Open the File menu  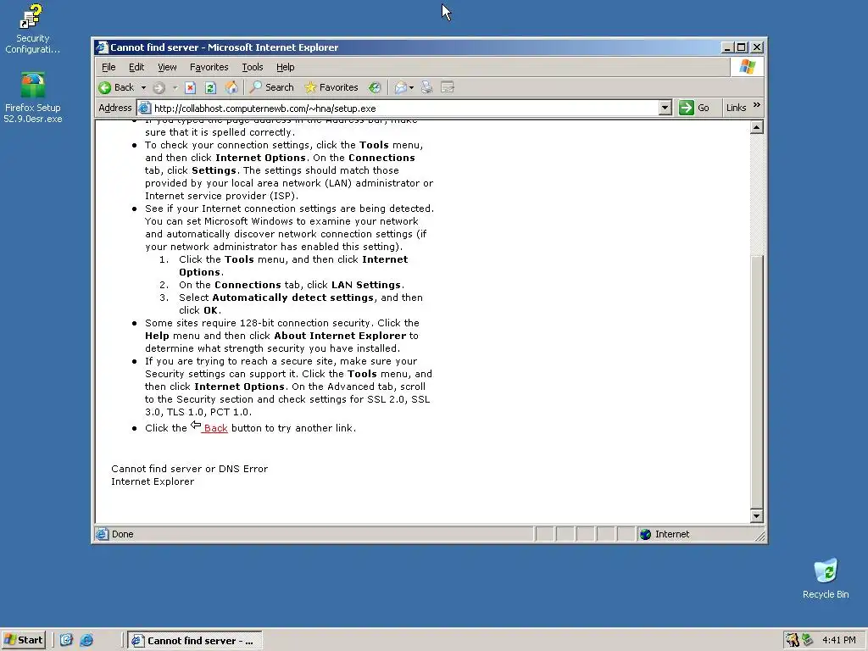[x=108, y=67]
